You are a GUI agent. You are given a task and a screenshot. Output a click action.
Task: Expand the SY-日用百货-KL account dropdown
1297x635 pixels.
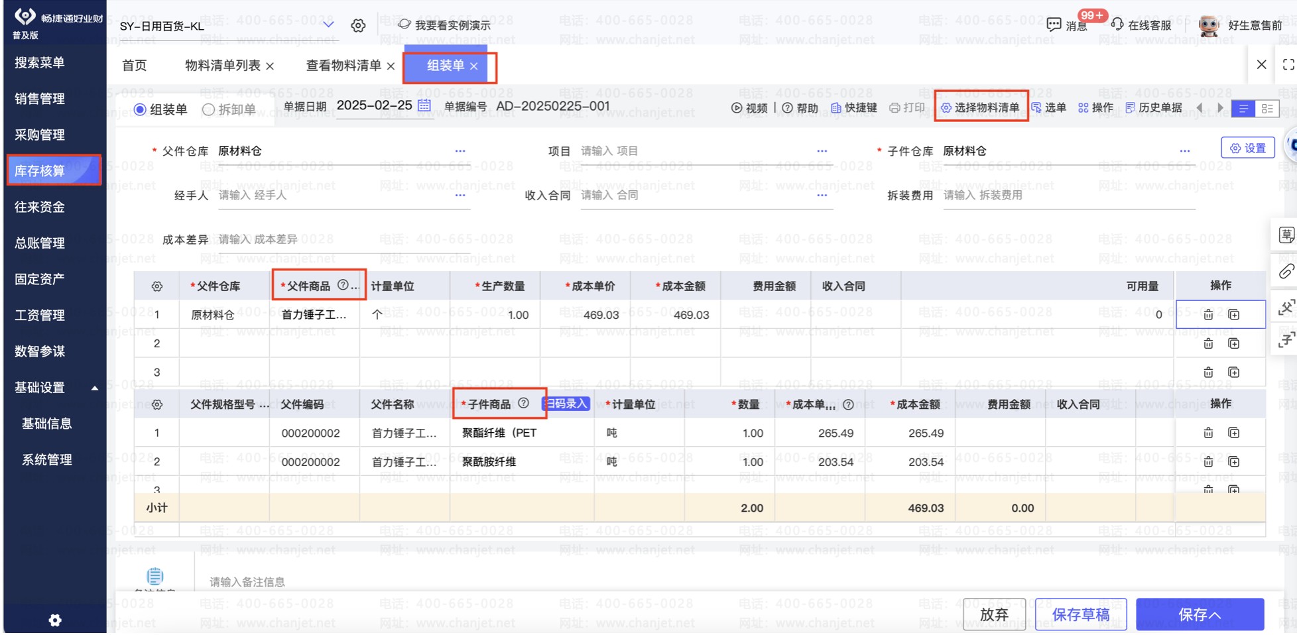click(328, 25)
